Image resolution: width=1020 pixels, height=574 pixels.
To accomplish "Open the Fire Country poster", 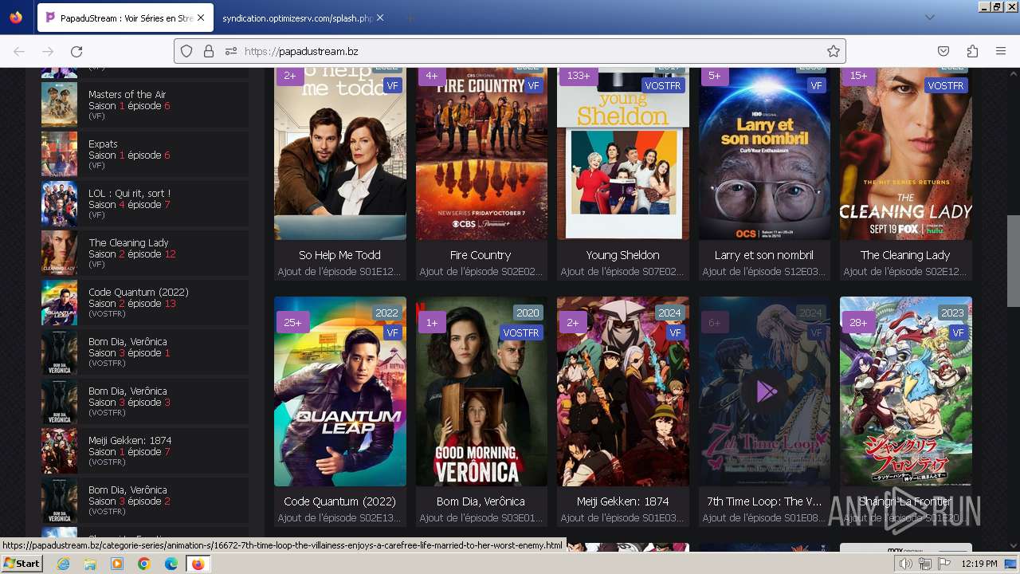I will 481,154.
